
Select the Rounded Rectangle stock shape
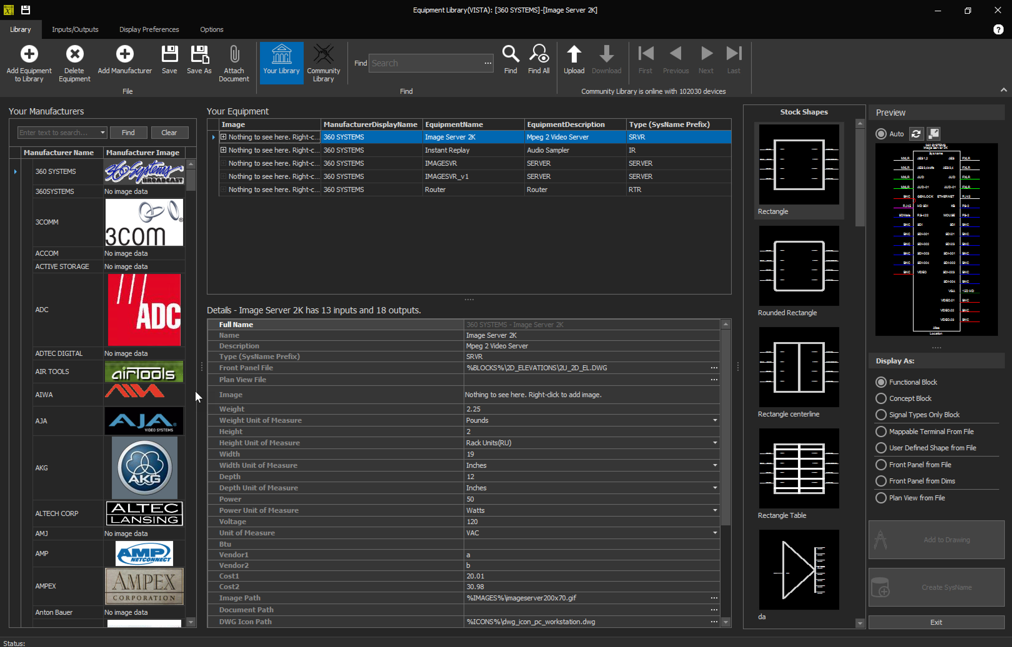pos(799,266)
